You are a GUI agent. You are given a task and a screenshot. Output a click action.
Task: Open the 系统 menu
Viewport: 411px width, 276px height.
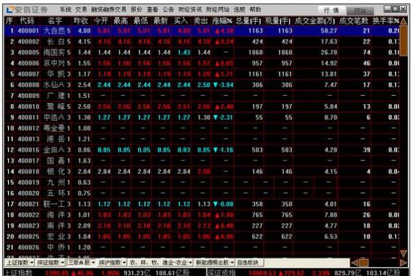[x=66, y=10]
